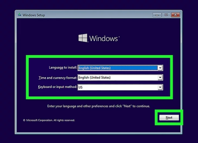
Task: Click the 'Enter your language and other preferences' instruction
Action: coord(99,106)
